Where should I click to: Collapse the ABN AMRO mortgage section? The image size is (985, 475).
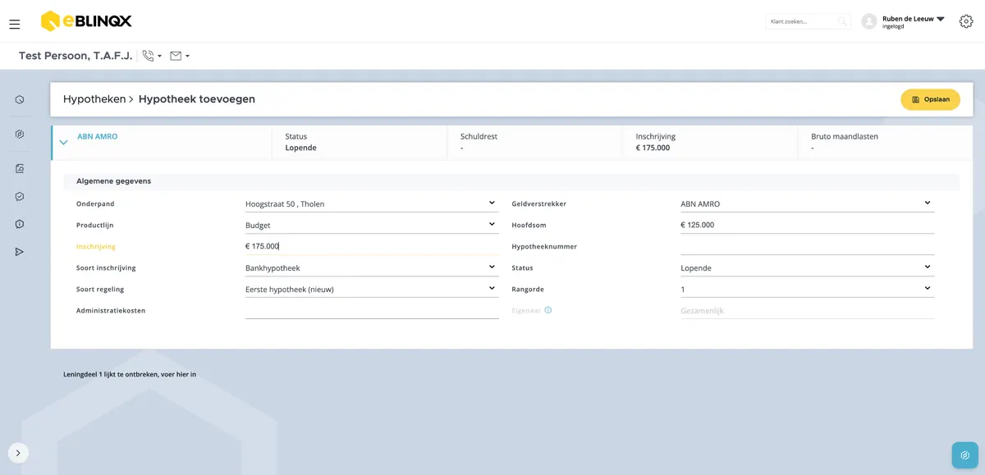[63, 142]
